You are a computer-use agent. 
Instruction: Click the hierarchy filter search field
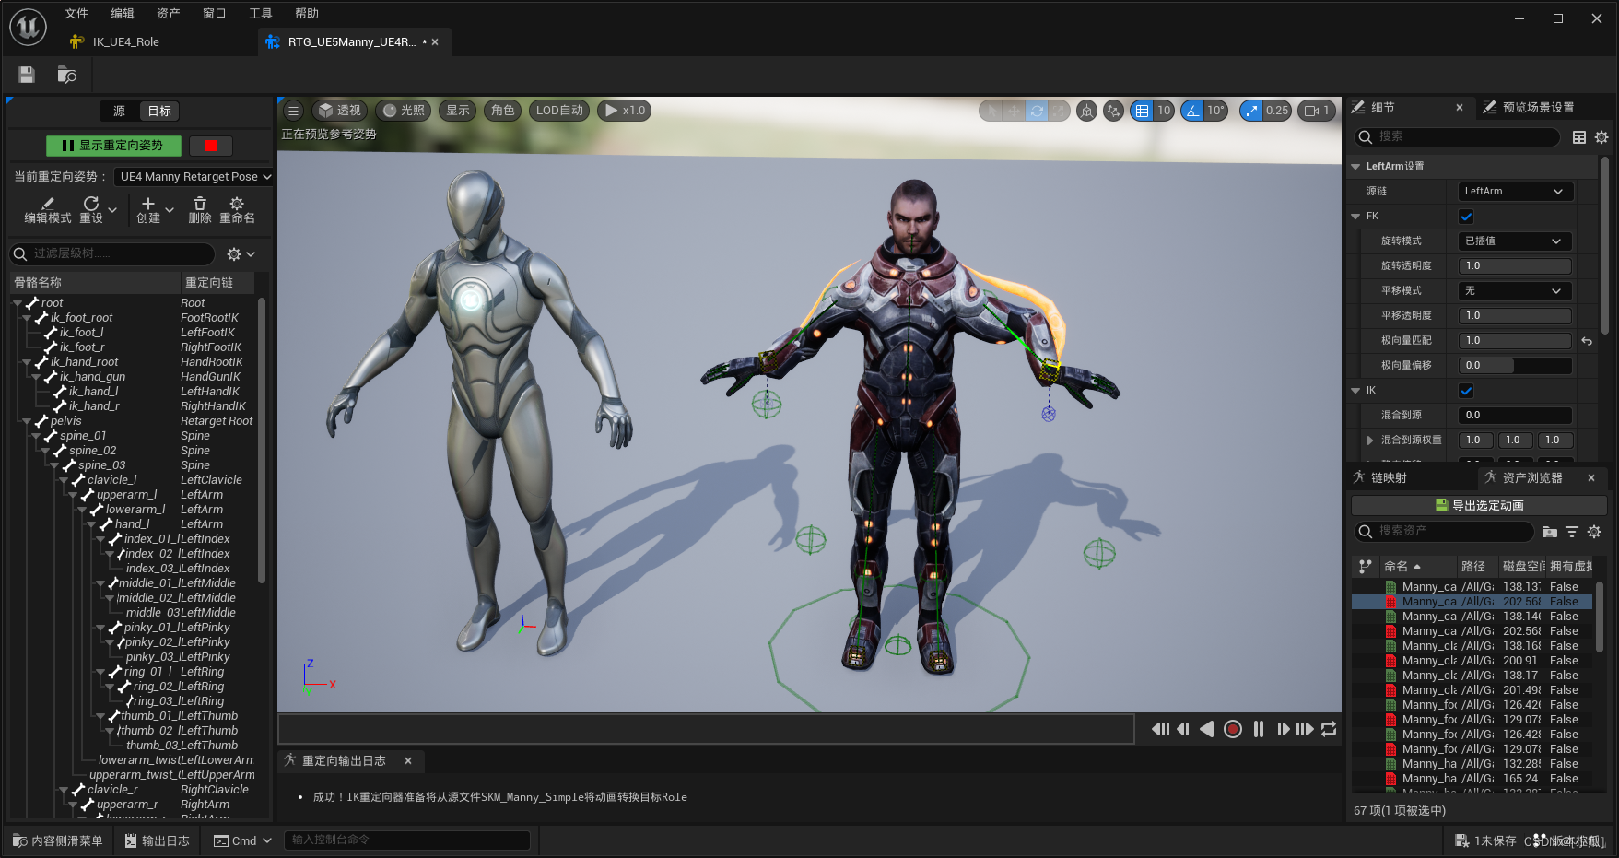pyautogui.click(x=112, y=253)
